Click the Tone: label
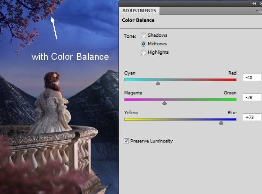 point(130,36)
